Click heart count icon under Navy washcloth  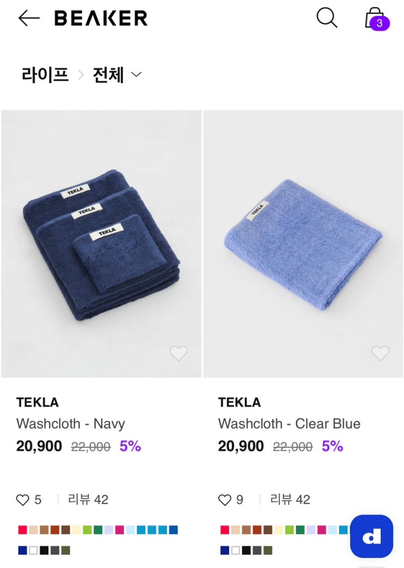point(23,500)
